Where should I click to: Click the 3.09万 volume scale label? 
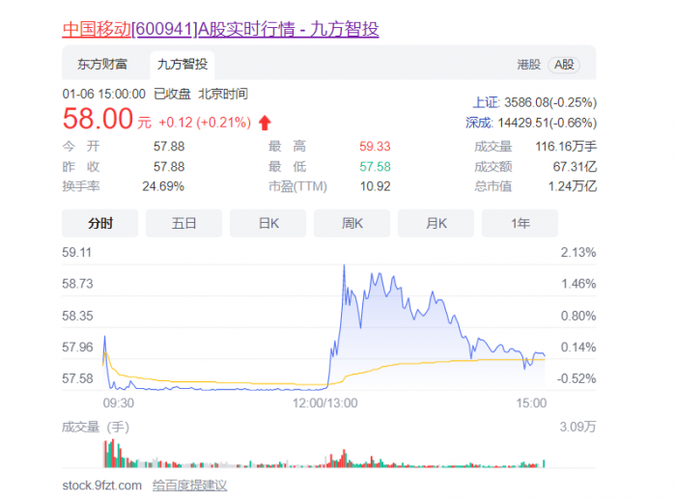pyautogui.click(x=578, y=427)
